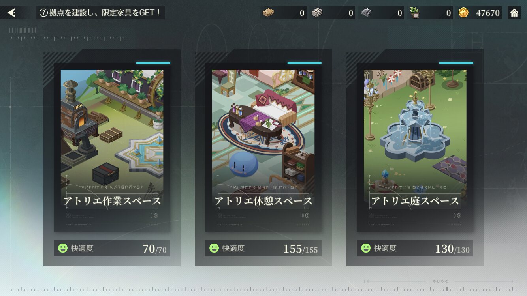Click the metal ingot resource icon
This screenshot has height=296, width=527.
pyautogui.click(x=366, y=13)
